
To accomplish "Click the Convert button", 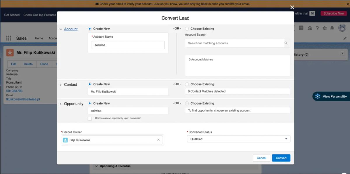I will (281, 158).
